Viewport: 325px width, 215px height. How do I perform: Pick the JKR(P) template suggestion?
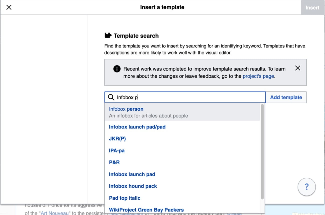[117, 138]
